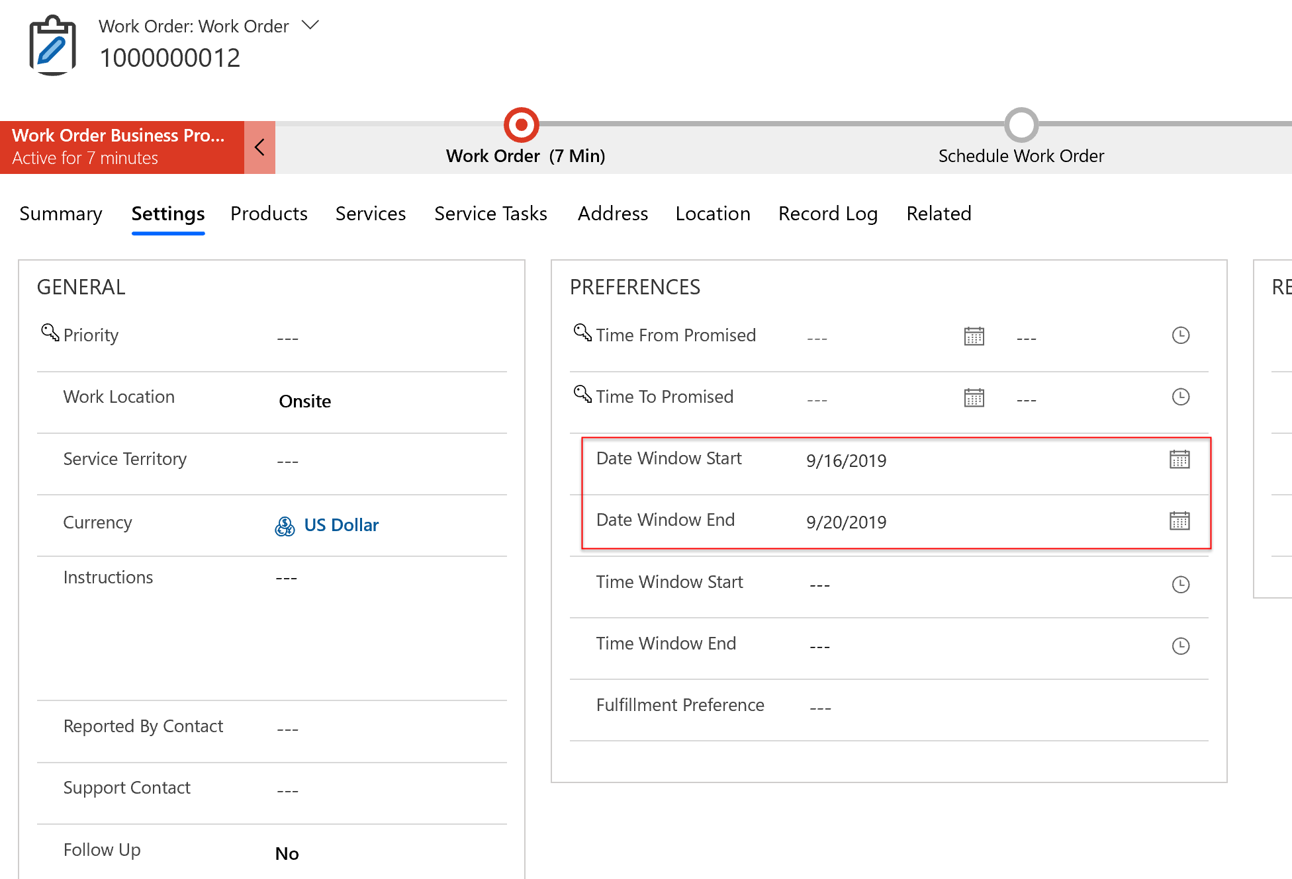Click the clock icon for Time Window Start
Image resolution: width=1292 pixels, height=879 pixels.
click(x=1181, y=584)
